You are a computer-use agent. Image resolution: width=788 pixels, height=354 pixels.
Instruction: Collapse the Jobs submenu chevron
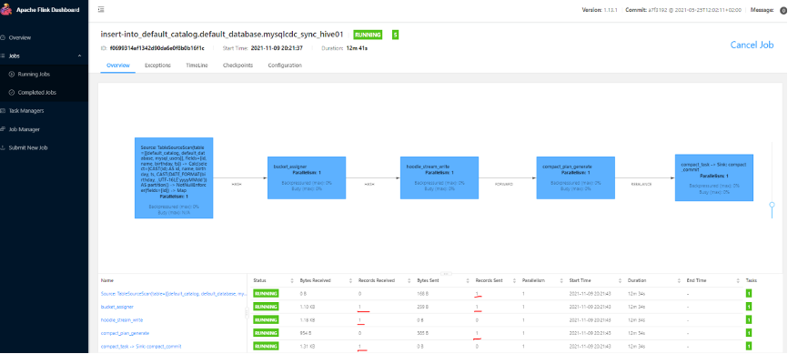[x=79, y=56]
